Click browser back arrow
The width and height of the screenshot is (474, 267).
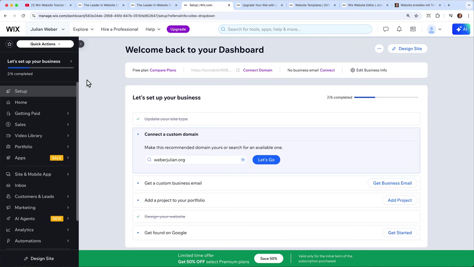coord(6,16)
